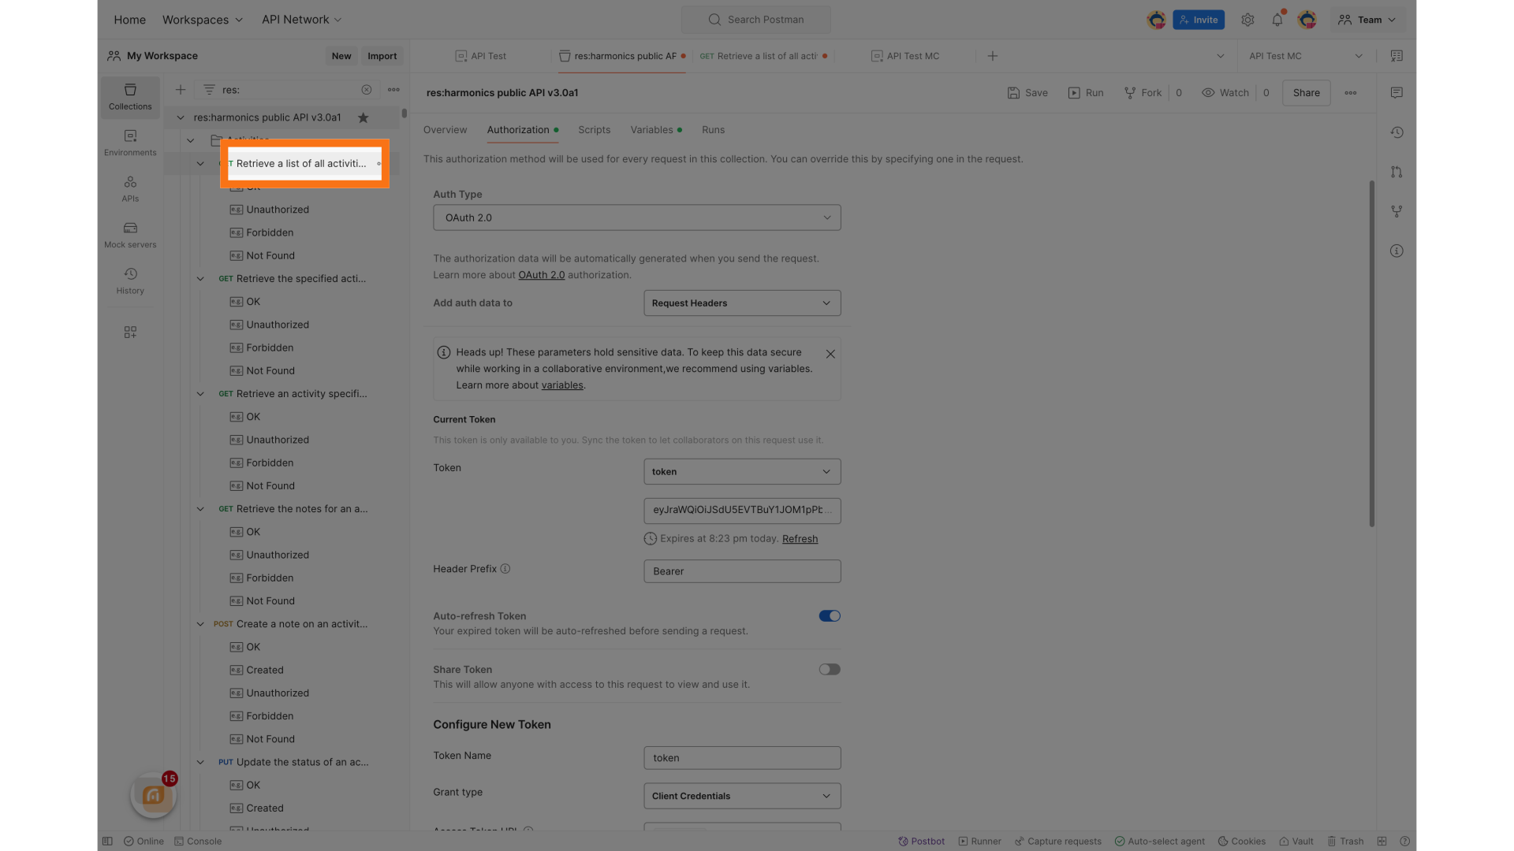Viewport: 1514px width, 851px height.
Task: Open the Workspaces menu
Action: pos(202,20)
